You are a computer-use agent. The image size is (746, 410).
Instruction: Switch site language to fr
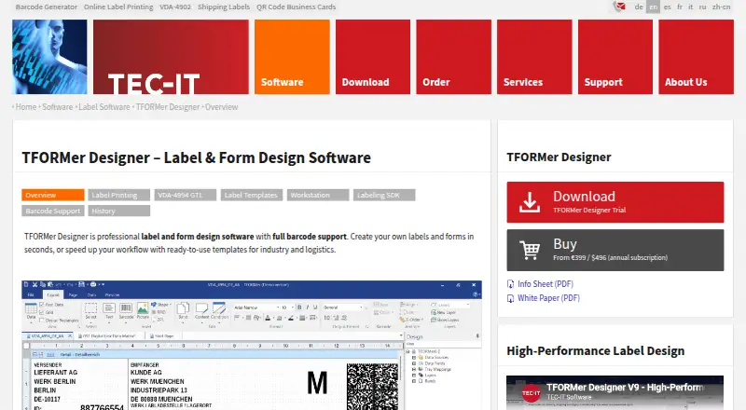click(x=680, y=7)
